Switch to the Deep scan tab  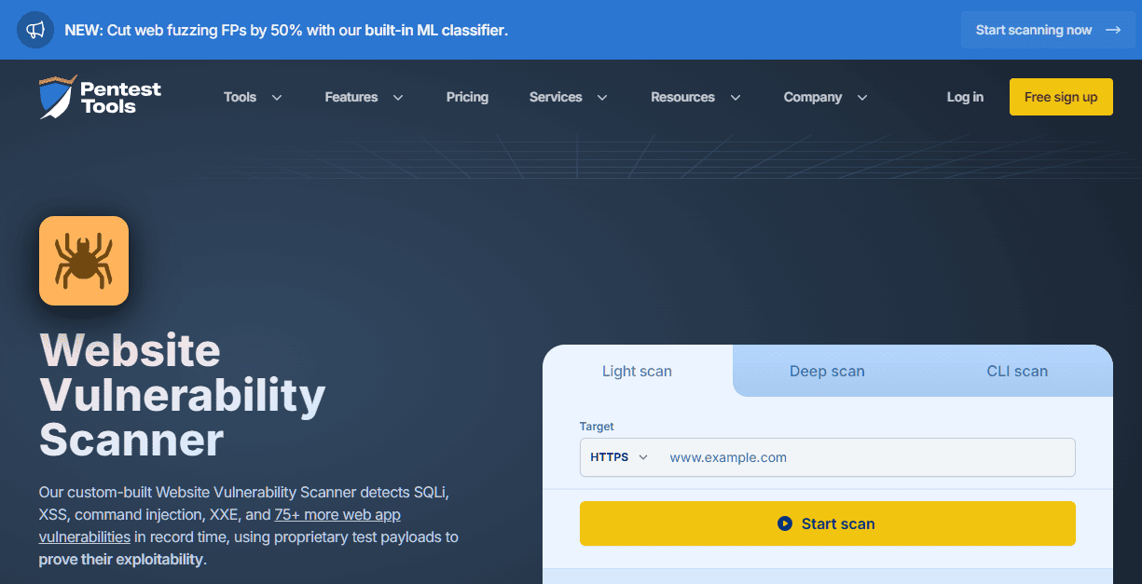point(827,371)
